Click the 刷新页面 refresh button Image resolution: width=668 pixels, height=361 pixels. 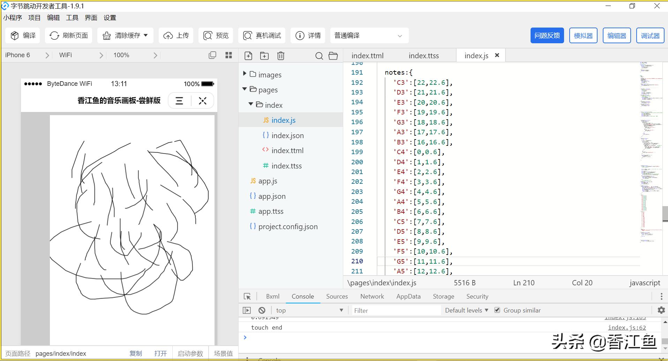point(69,36)
